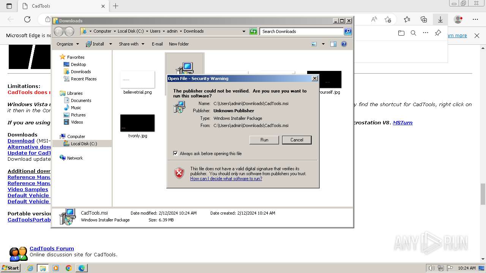Close the CadTools browser tab
486x273 pixels.
point(103,6)
